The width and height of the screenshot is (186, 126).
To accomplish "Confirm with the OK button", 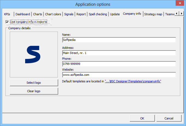I will (x=142, y=118).
